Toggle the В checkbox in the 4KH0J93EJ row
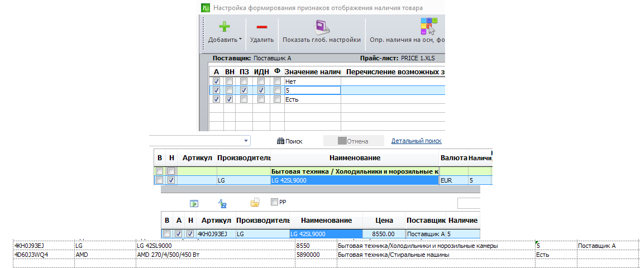640x268 pixels. 166,234
